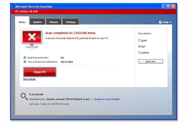This screenshot has width=187, height=123.
Task: Click 'Sunday around 2:00 AM (Quick scan)' text
Action: (68, 99)
